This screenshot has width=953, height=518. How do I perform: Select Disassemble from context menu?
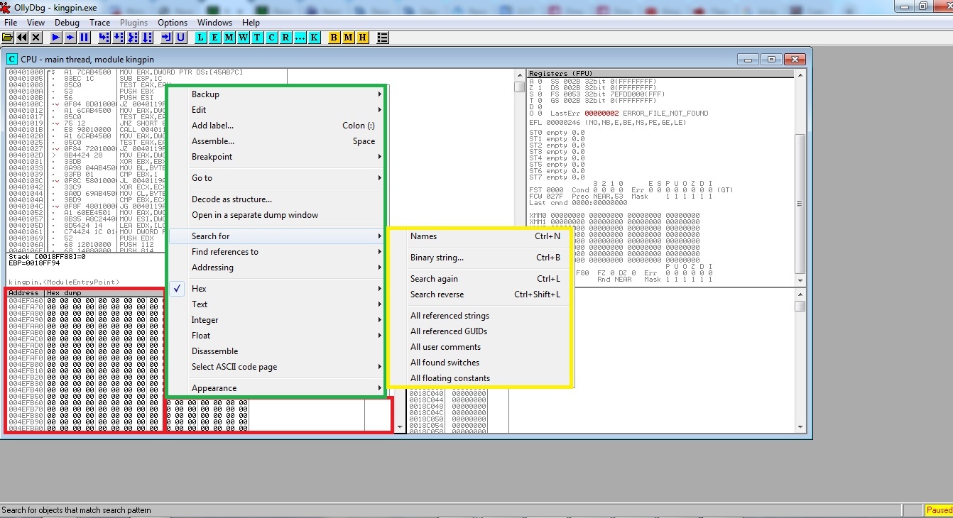coord(276,351)
